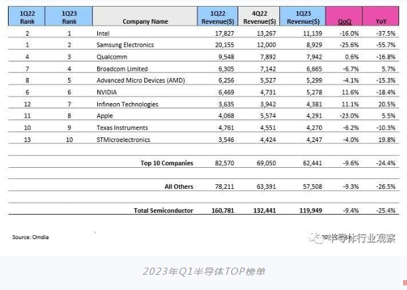Viewport: 407px width, 290px height.
Task: Click Qualcomm's 1Q23 revenue value 7,942
Action: coord(314,57)
